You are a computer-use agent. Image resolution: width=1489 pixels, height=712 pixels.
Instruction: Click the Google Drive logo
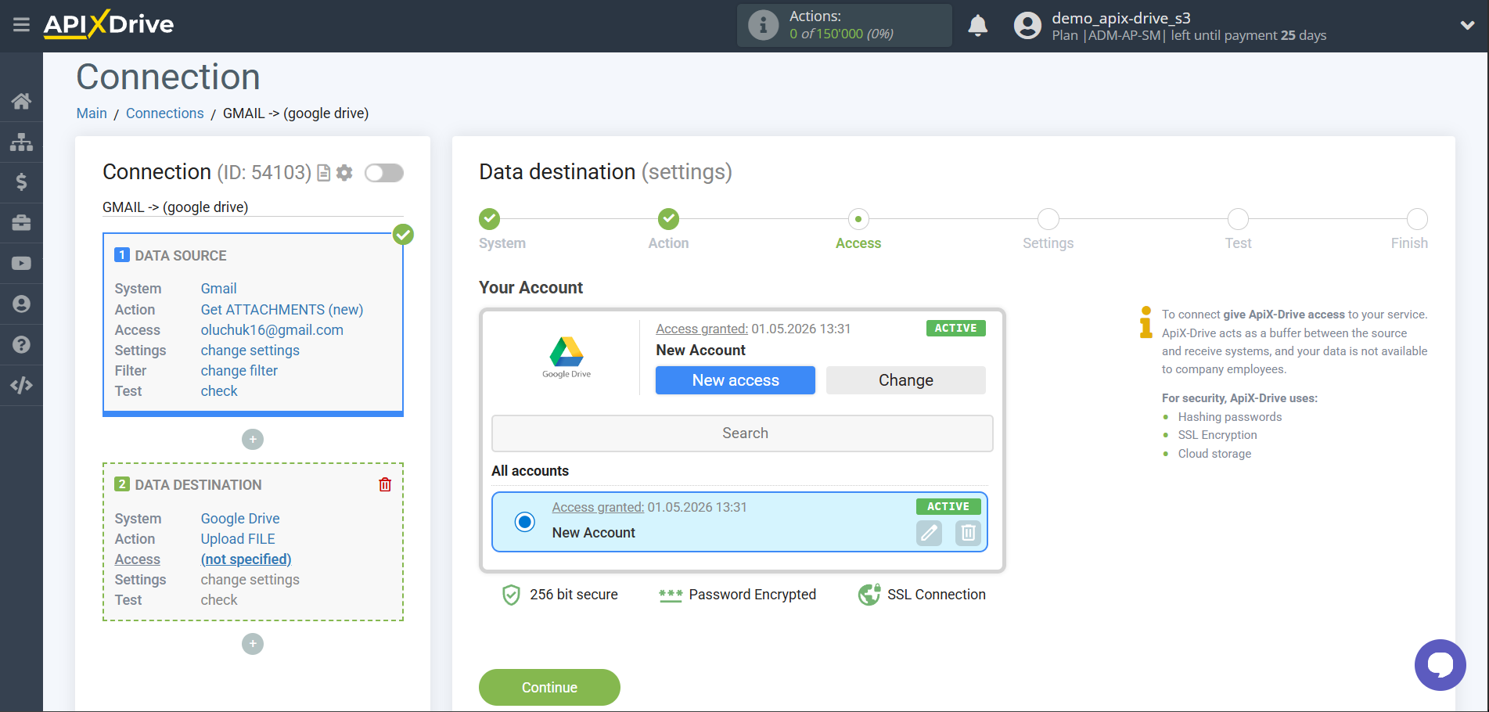(566, 357)
